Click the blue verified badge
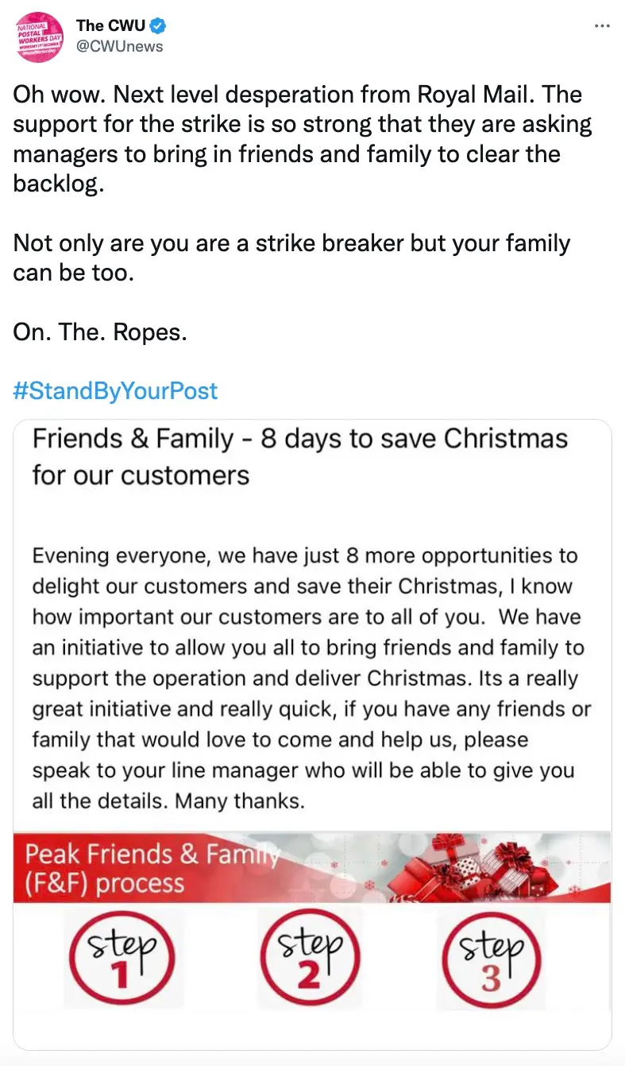Viewport: 625px width, 1066px height. (x=159, y=26)
